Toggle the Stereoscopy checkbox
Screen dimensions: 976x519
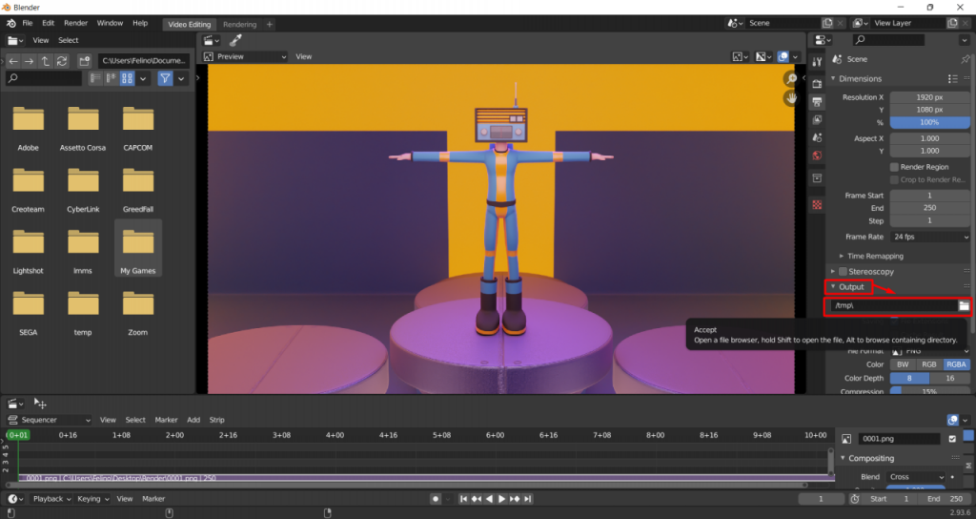point(842,272)
